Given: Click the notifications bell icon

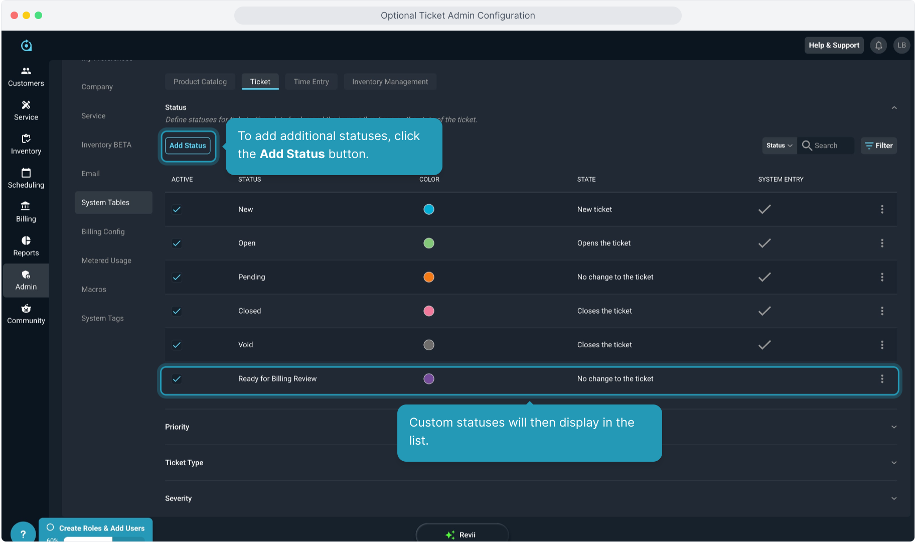Looking at the screenshot, I should (x=878, y=45).
